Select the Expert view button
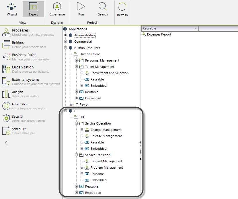238x199 pixels. (33, 9)
